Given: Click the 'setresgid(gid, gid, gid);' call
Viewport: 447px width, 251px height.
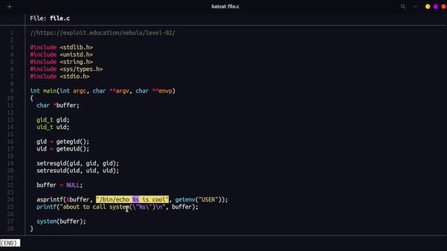Looking at the screenshot, I should tap(78, 163).
